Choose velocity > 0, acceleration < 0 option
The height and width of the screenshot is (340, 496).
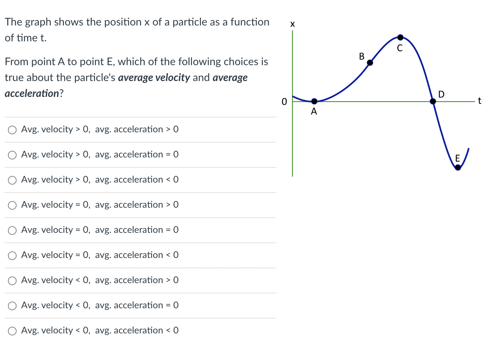12,180
